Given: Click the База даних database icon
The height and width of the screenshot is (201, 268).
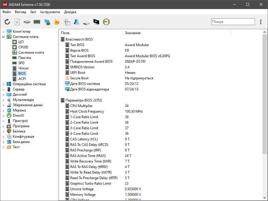Looking at the screenshot, I should 9,142.
